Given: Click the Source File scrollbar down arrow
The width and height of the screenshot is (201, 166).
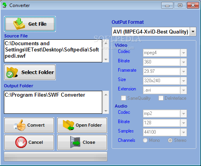Looking at the screenshot, I should coord(106,59).
